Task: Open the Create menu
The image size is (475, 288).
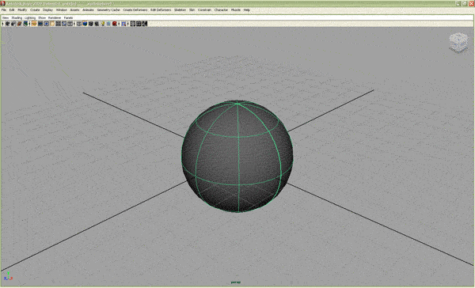Action: pos(35,10)
